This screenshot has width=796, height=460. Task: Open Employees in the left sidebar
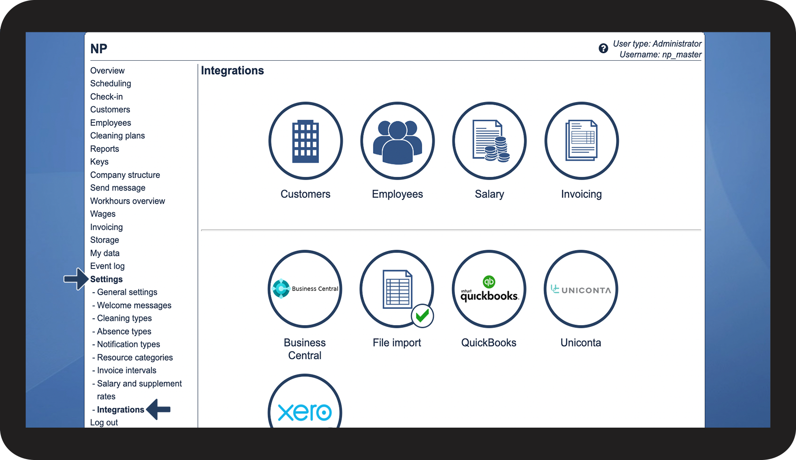click(x=110, y=123)
